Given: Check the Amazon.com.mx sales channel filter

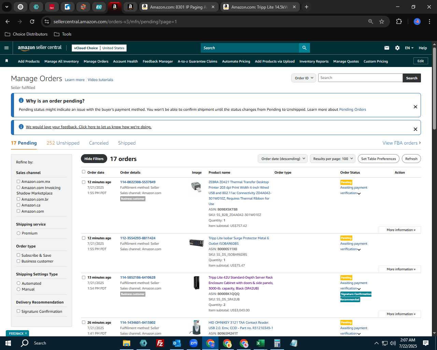Looking at the screenshot, I should pyautogui.click(x=18, y=181).
